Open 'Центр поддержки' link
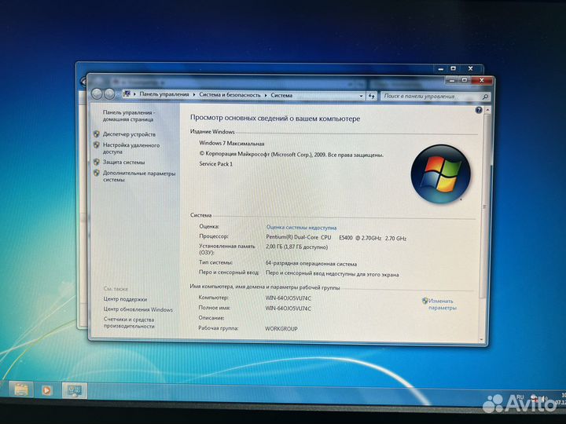566x424 pixels. 125,299
